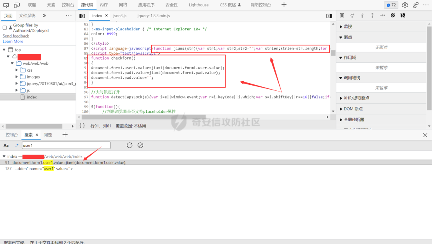Step into next function call

pyautogui.click(x=362, y=16)
